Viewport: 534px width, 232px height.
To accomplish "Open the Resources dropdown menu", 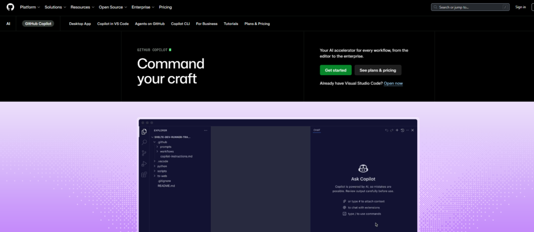I will point(82,7).
